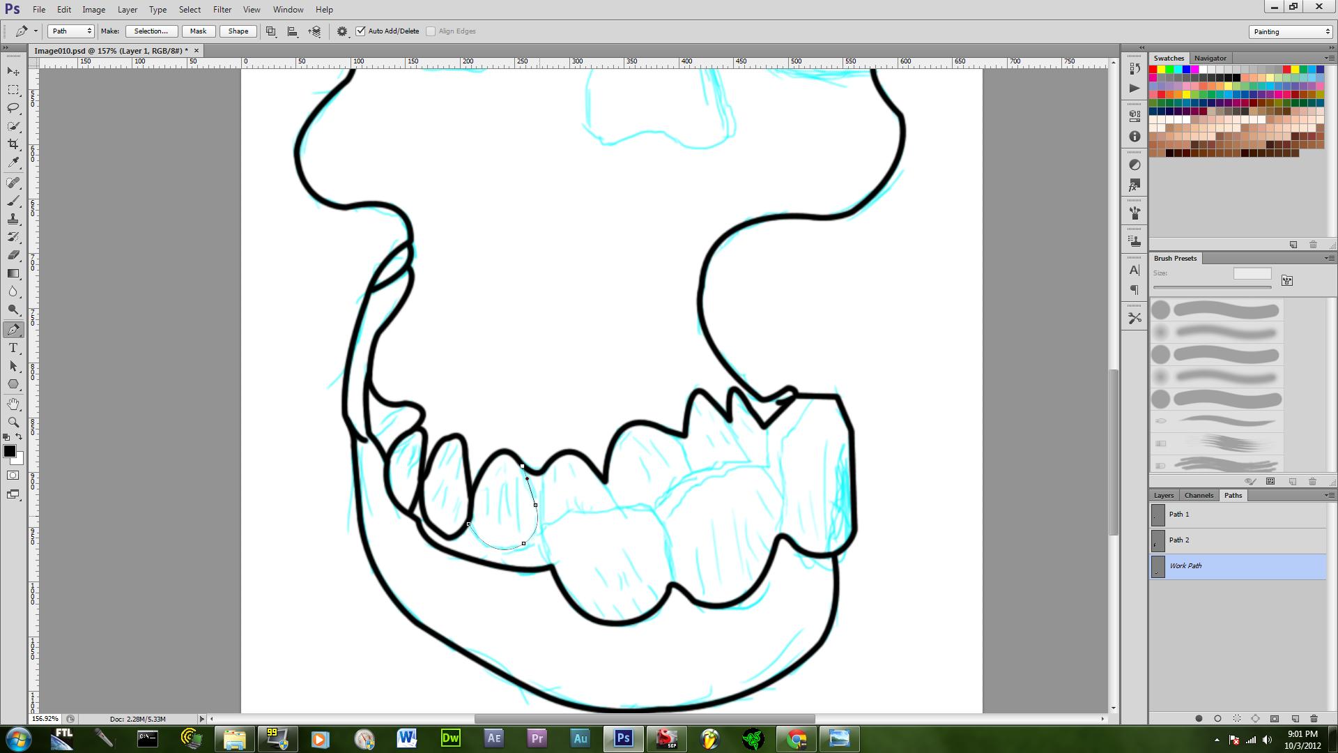Change screen mode button
Image resolution: width=1338 pixels, height=753 pixels.
[x=13, y=495]
